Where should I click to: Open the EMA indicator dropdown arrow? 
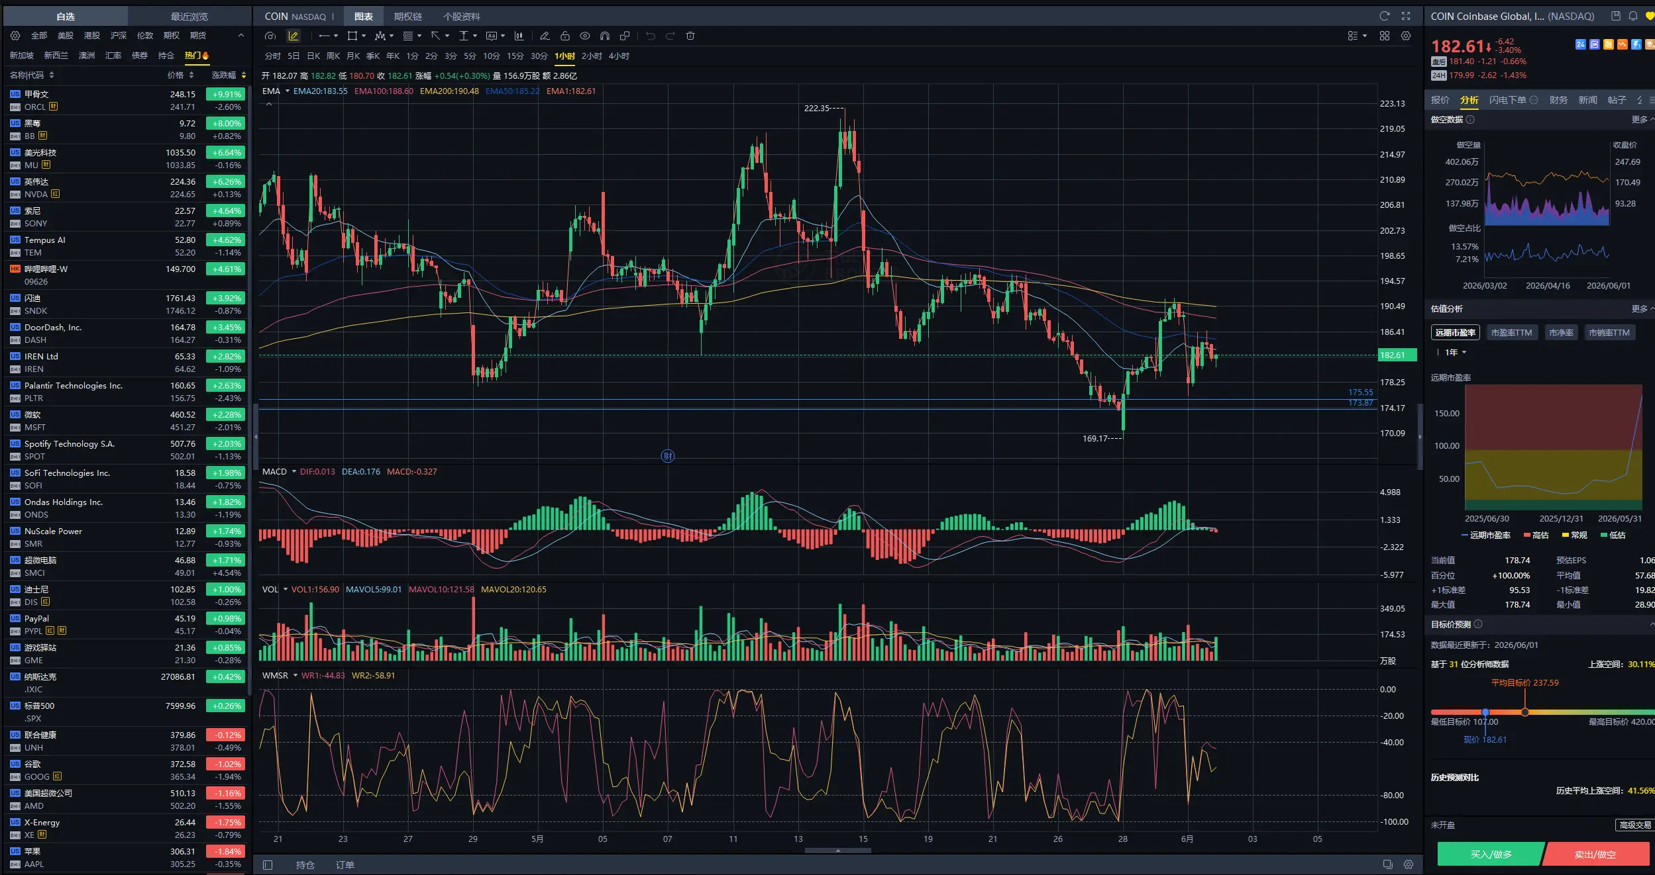click(x=288, y=91)
